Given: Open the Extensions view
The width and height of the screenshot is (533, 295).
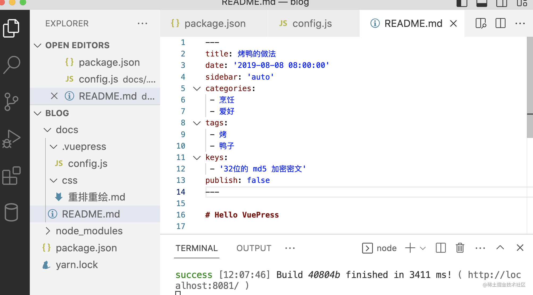Looking at the screenshot, I should 11,176.
